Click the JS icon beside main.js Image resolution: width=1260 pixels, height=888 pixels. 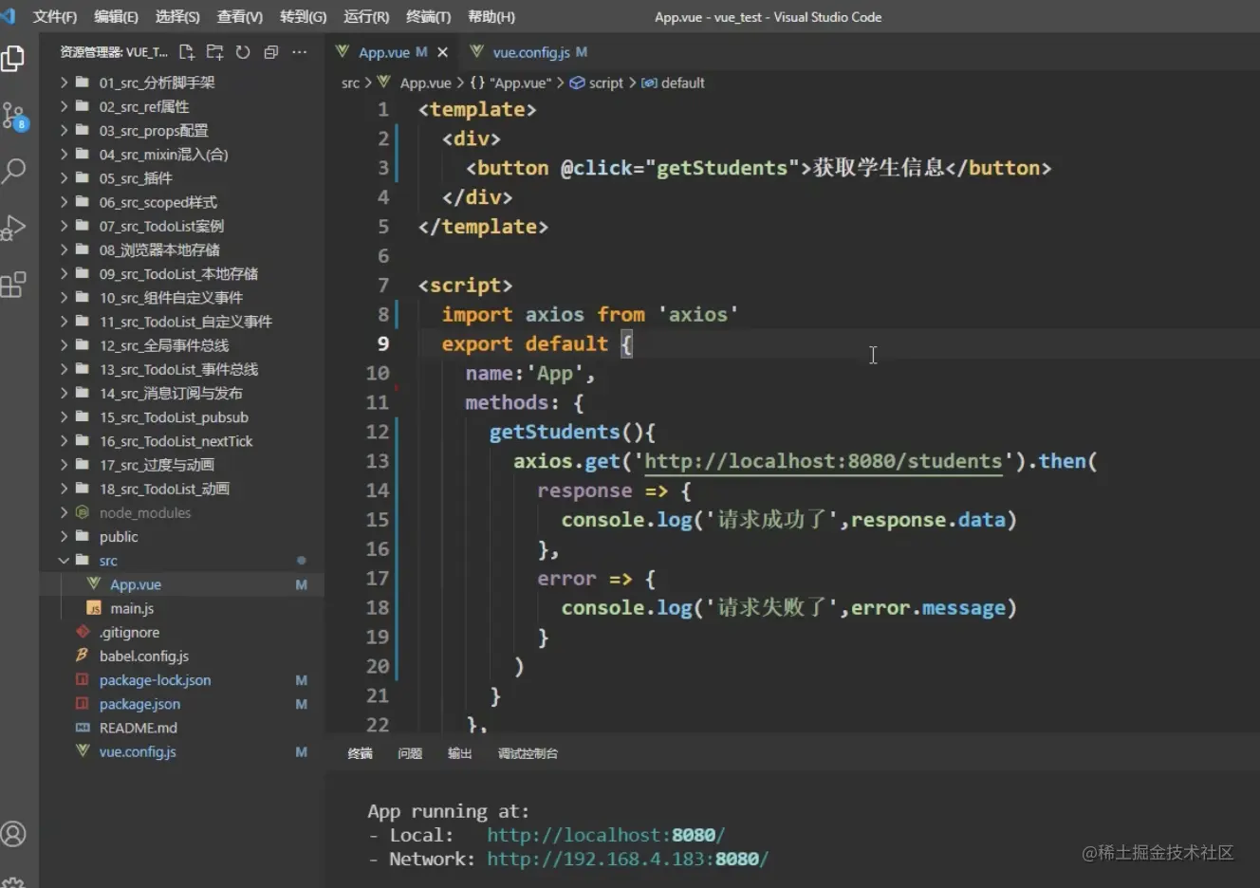94,608
